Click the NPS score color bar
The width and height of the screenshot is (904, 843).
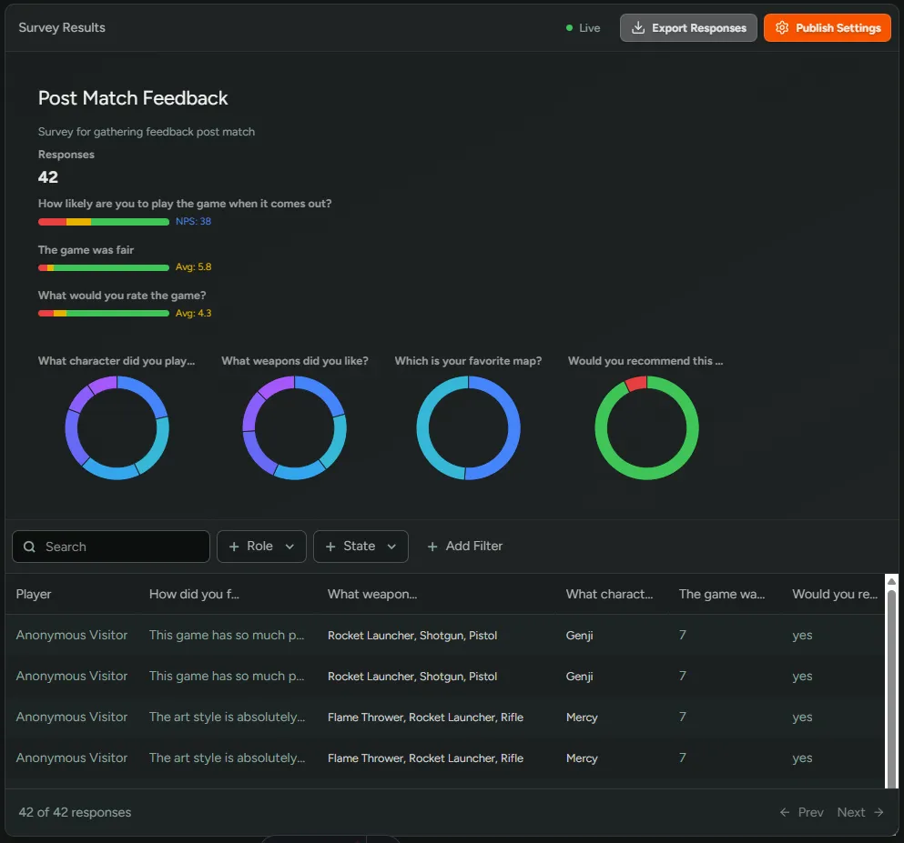pyautogui.click(x=103, y=222)
